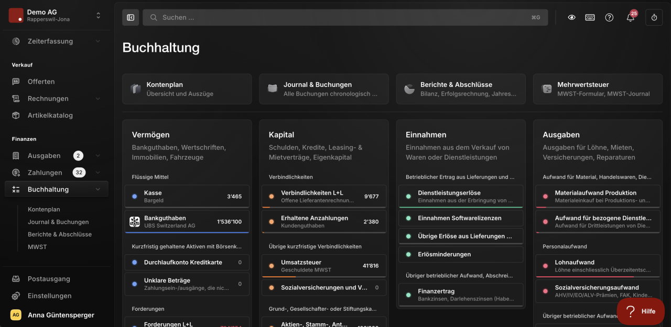Select MWST submenu item
671x327 pixels.
click(37, 247)
